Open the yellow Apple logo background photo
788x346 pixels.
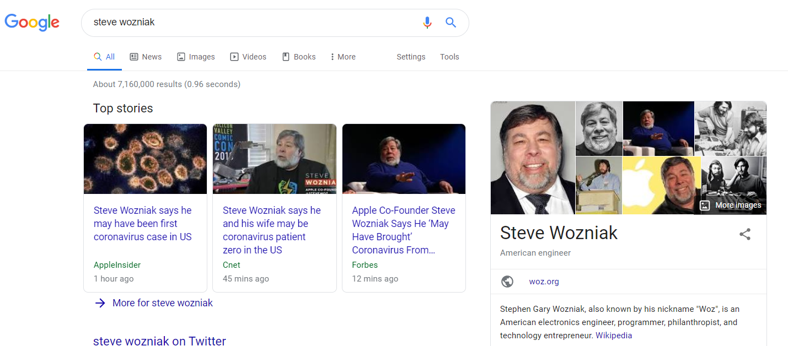(662, 186)
